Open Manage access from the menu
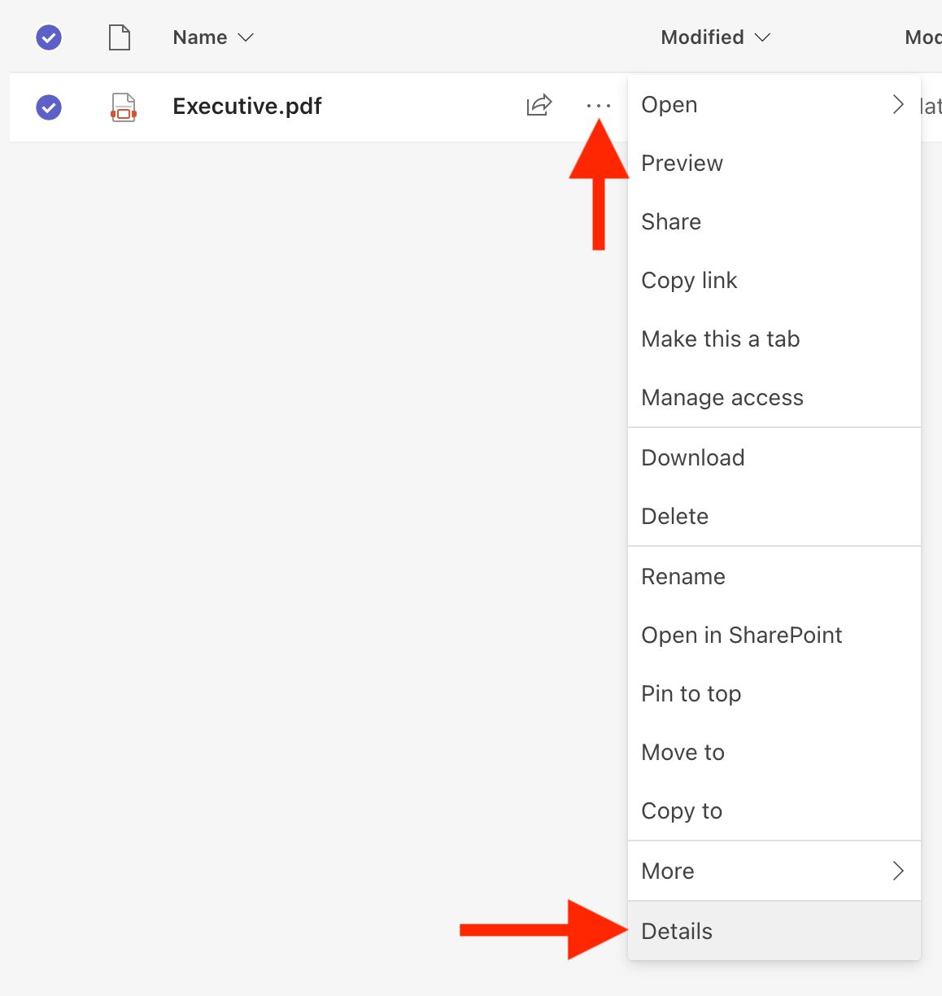The height and width of the screenshot is (996, 942). [774, 397]
